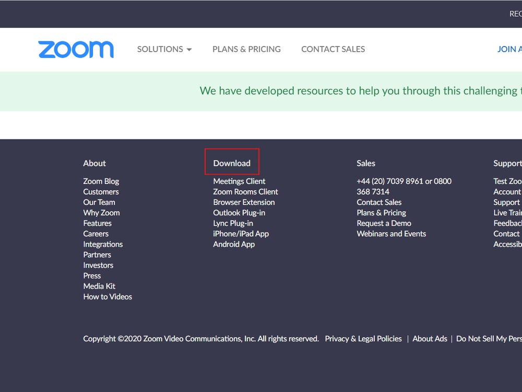Click the Zoom logo

(76, 49)
